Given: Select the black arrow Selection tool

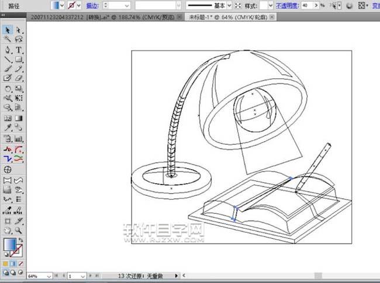Looking at the screenshot, I should click(8, 30).
